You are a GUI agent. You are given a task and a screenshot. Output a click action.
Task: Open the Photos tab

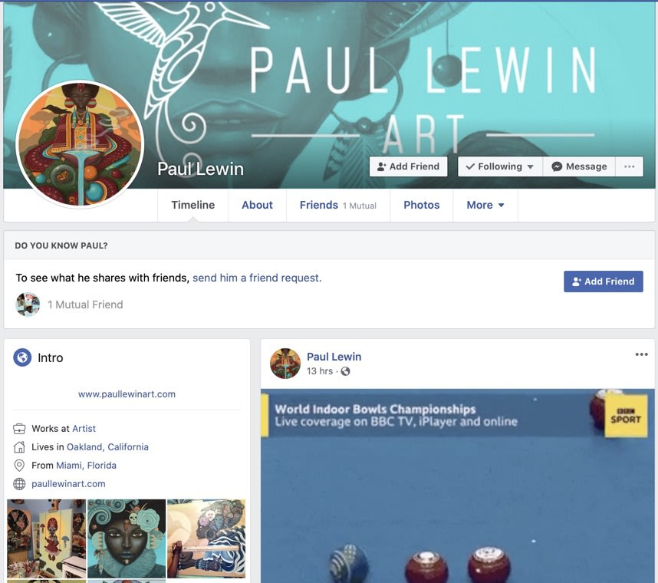pos(421,206)
